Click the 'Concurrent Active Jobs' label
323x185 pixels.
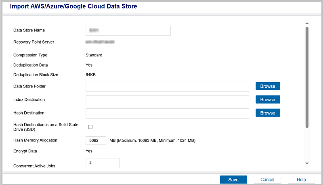[34, 166]
